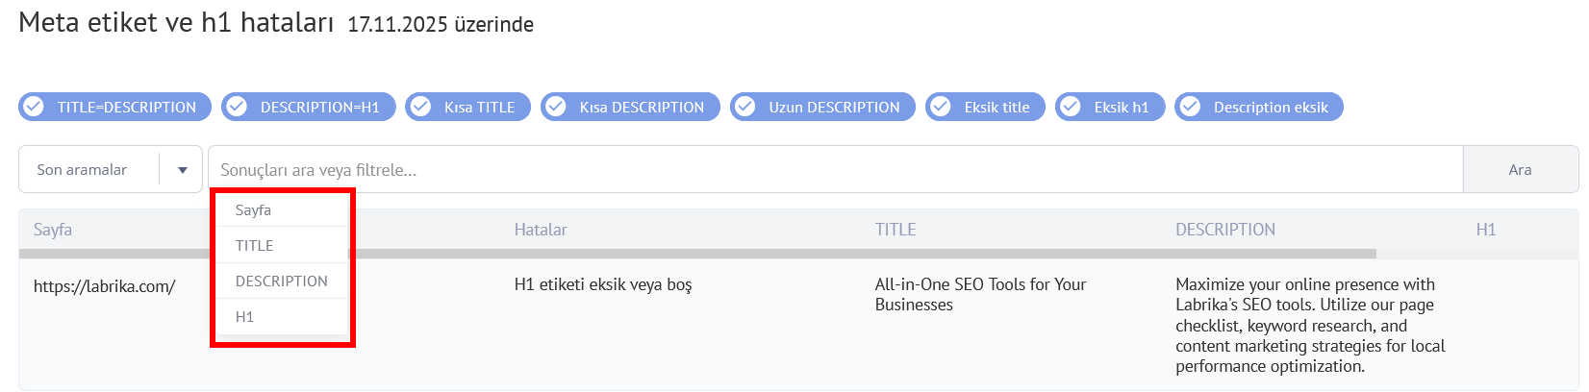Choose TITLE option in the suggestion dropdown

(255, 245)
